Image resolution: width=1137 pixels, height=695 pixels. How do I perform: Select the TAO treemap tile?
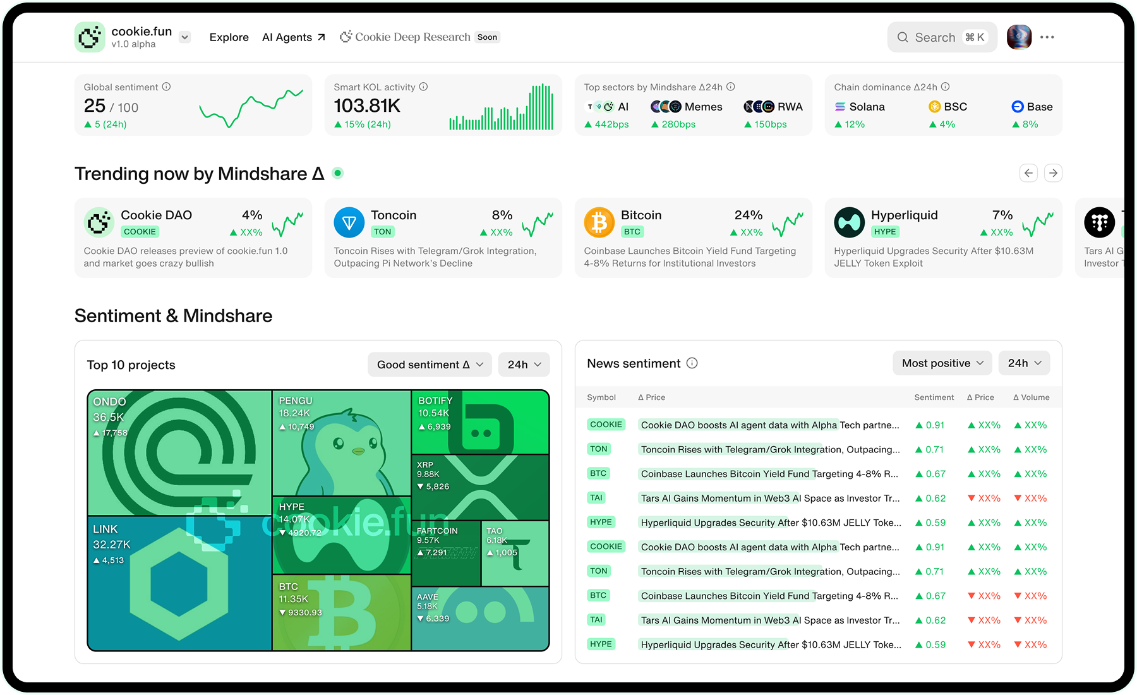[x=515, y=553]
